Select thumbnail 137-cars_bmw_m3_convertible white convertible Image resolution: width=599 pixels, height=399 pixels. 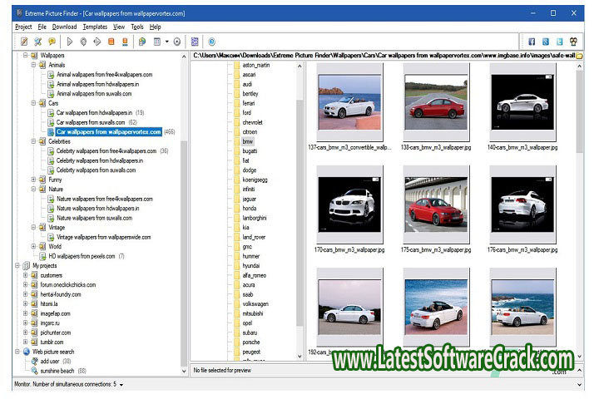[349, 102]
